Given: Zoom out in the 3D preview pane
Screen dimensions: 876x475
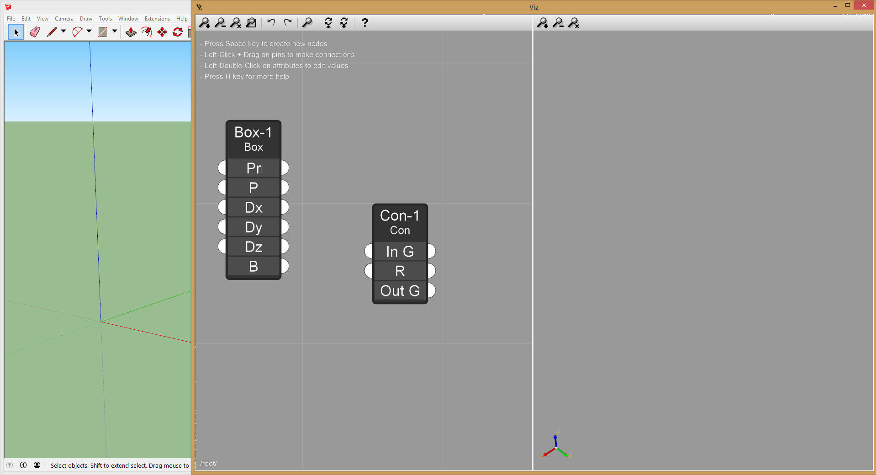Looking at the screenshot, I should coord(558,23).
